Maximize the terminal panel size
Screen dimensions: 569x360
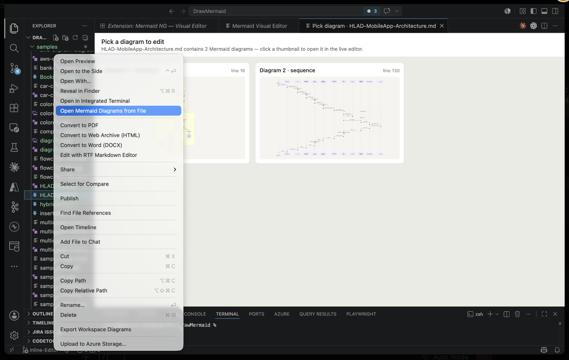point(544,314)
